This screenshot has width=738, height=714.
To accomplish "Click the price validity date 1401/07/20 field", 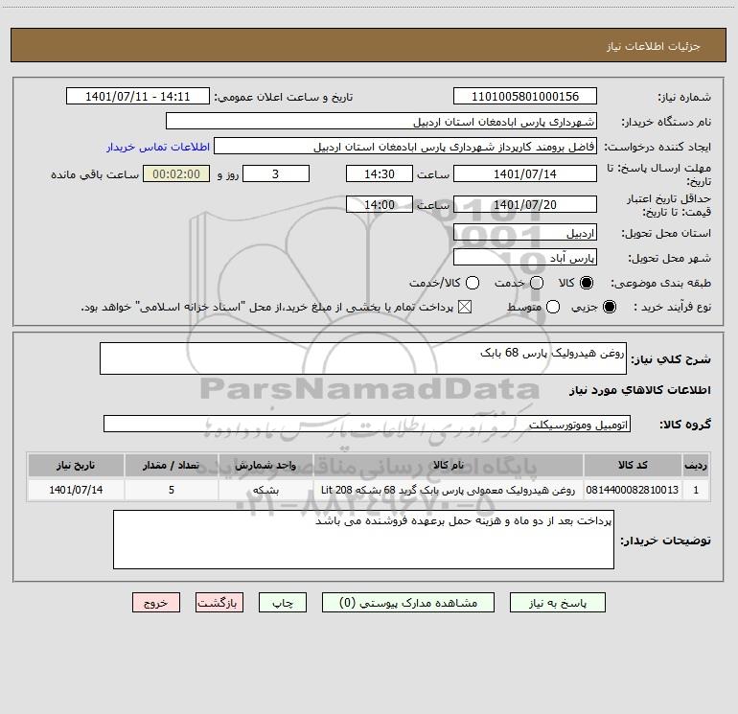I will 525,204.
